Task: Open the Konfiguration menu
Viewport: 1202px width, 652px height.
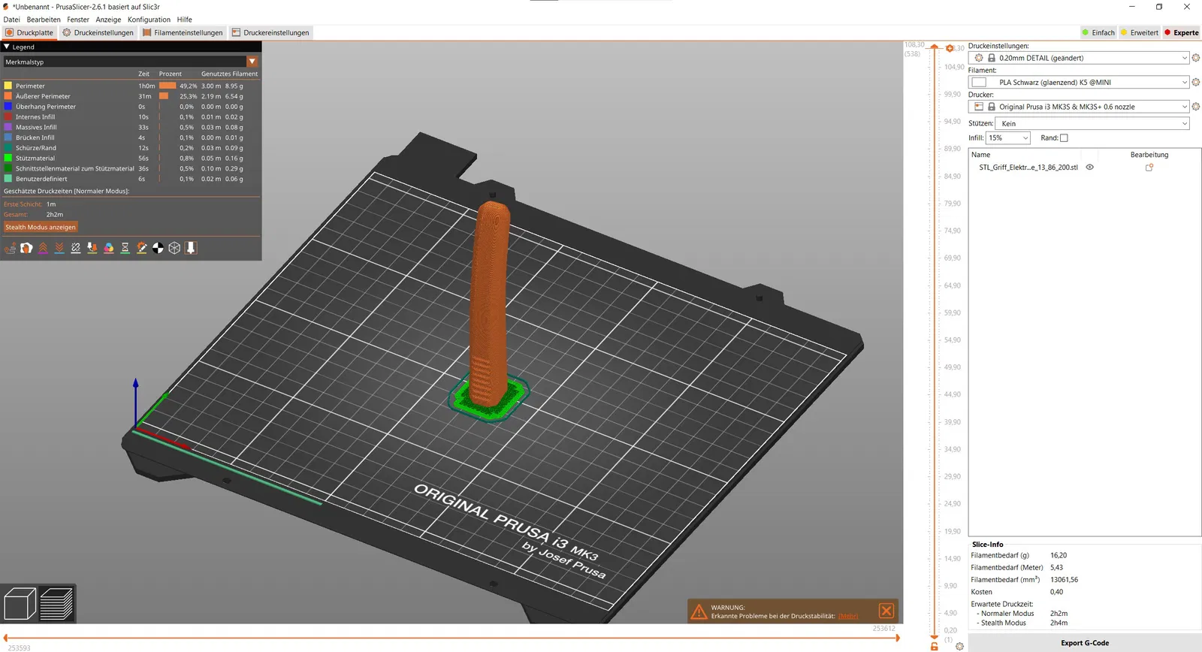Action: (149, 20)
